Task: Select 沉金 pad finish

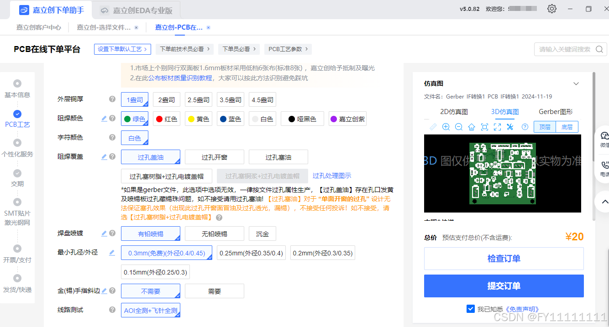Action: (x=262, y=234)
